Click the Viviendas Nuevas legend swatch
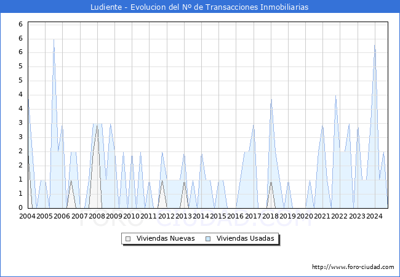Viewport: 400px width, 277px height. (128, 239)
